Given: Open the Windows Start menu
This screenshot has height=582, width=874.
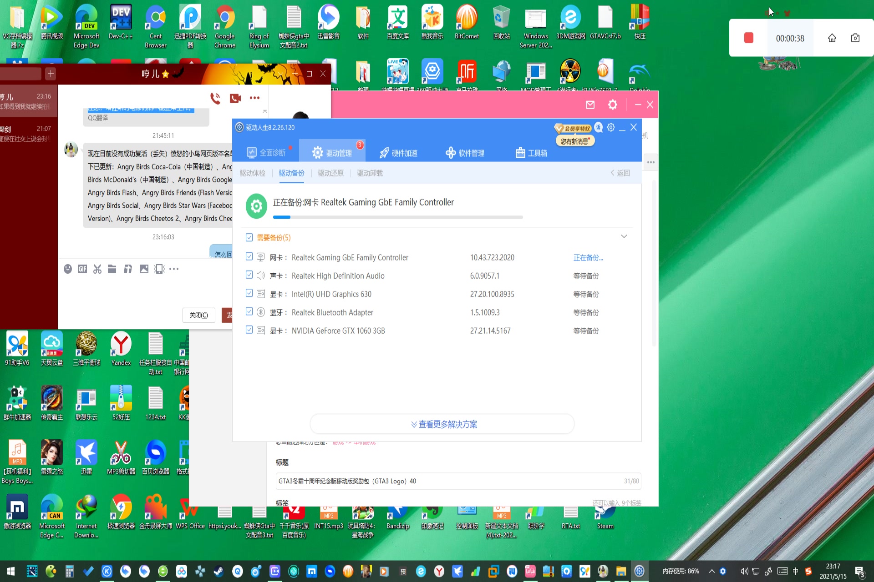Looking at the screenshot, I should pos(11,571).
